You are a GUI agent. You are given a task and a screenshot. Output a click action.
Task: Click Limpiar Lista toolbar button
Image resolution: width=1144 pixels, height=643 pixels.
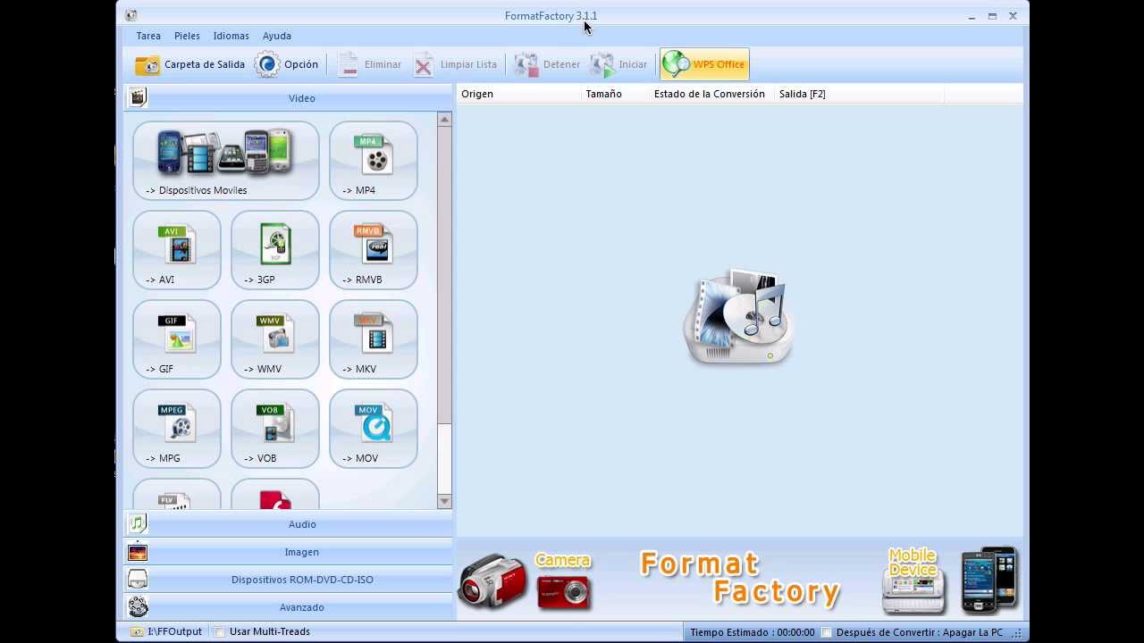coord(455,64)
